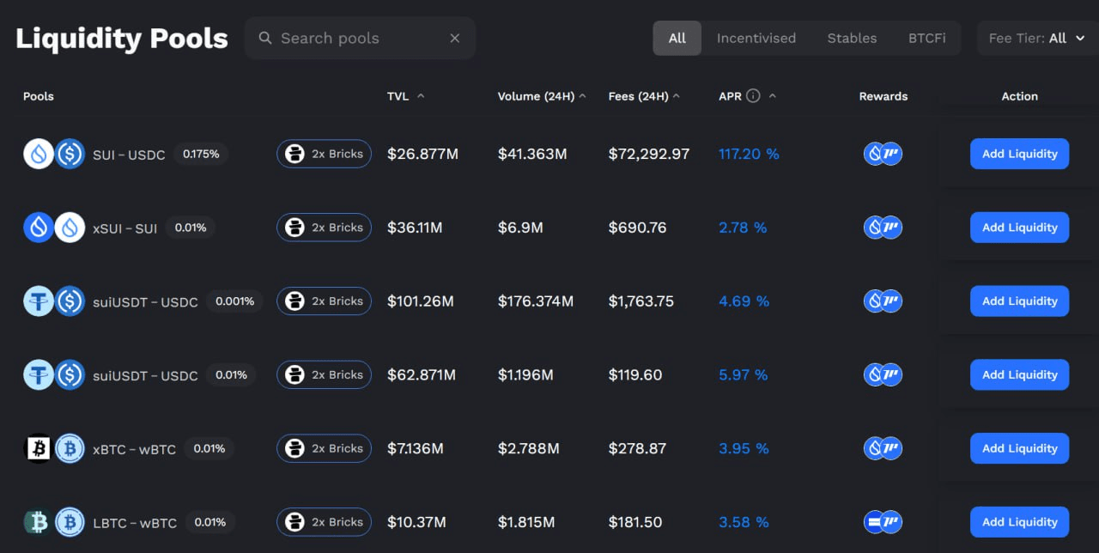
Task: Select the Incentivised filter tab
Action: [756, 39]
